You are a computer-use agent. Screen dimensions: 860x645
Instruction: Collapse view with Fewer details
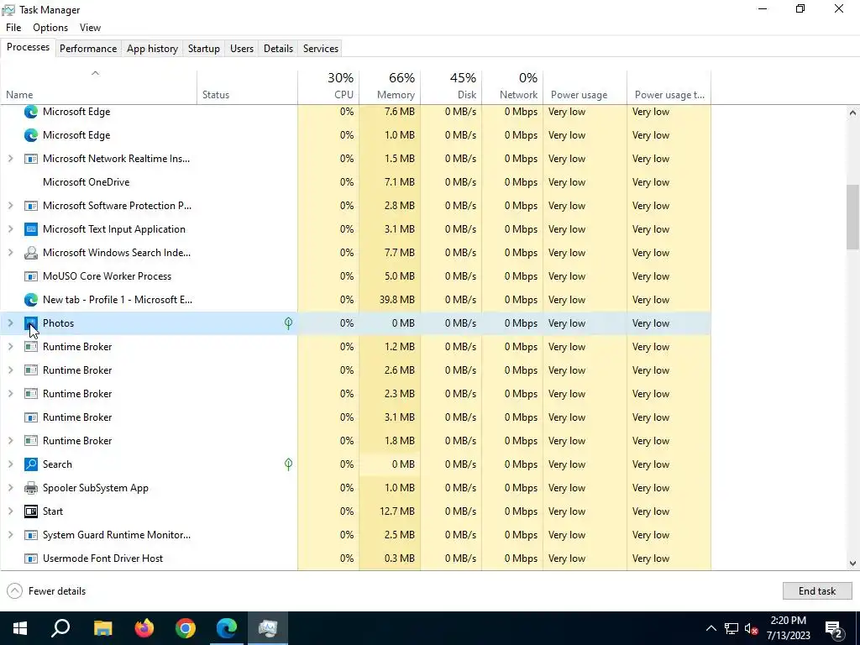click(46, 590)
